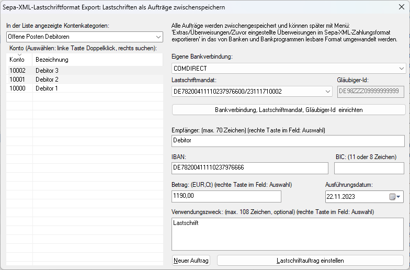Select account 10002 Debitor 3
This screenshot has height=270, width=410.
pos(85,71)
